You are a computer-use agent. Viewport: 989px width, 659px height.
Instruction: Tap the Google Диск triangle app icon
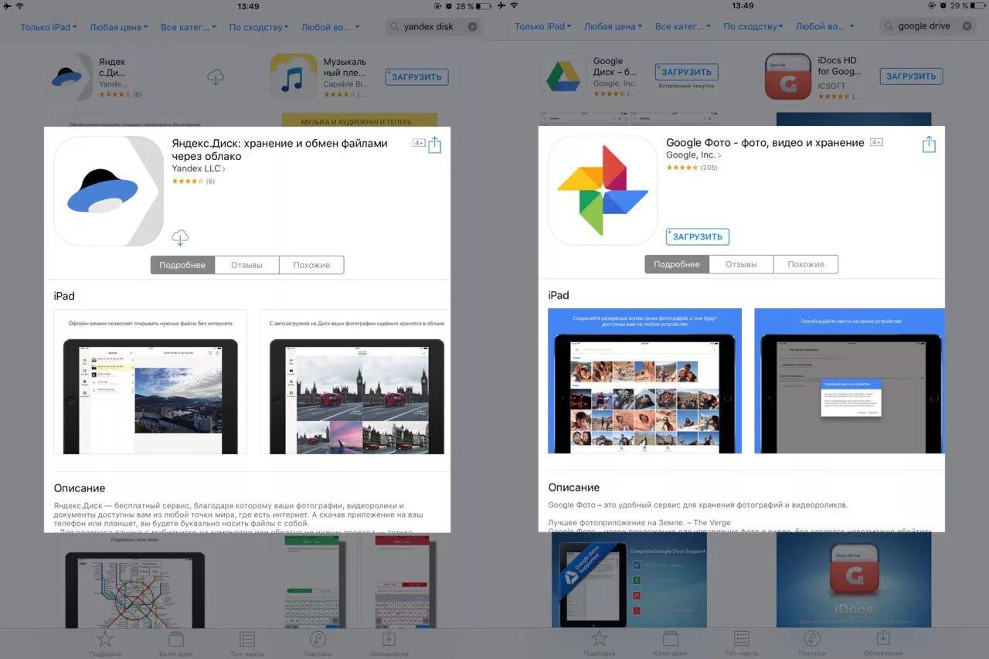point(563,76)
